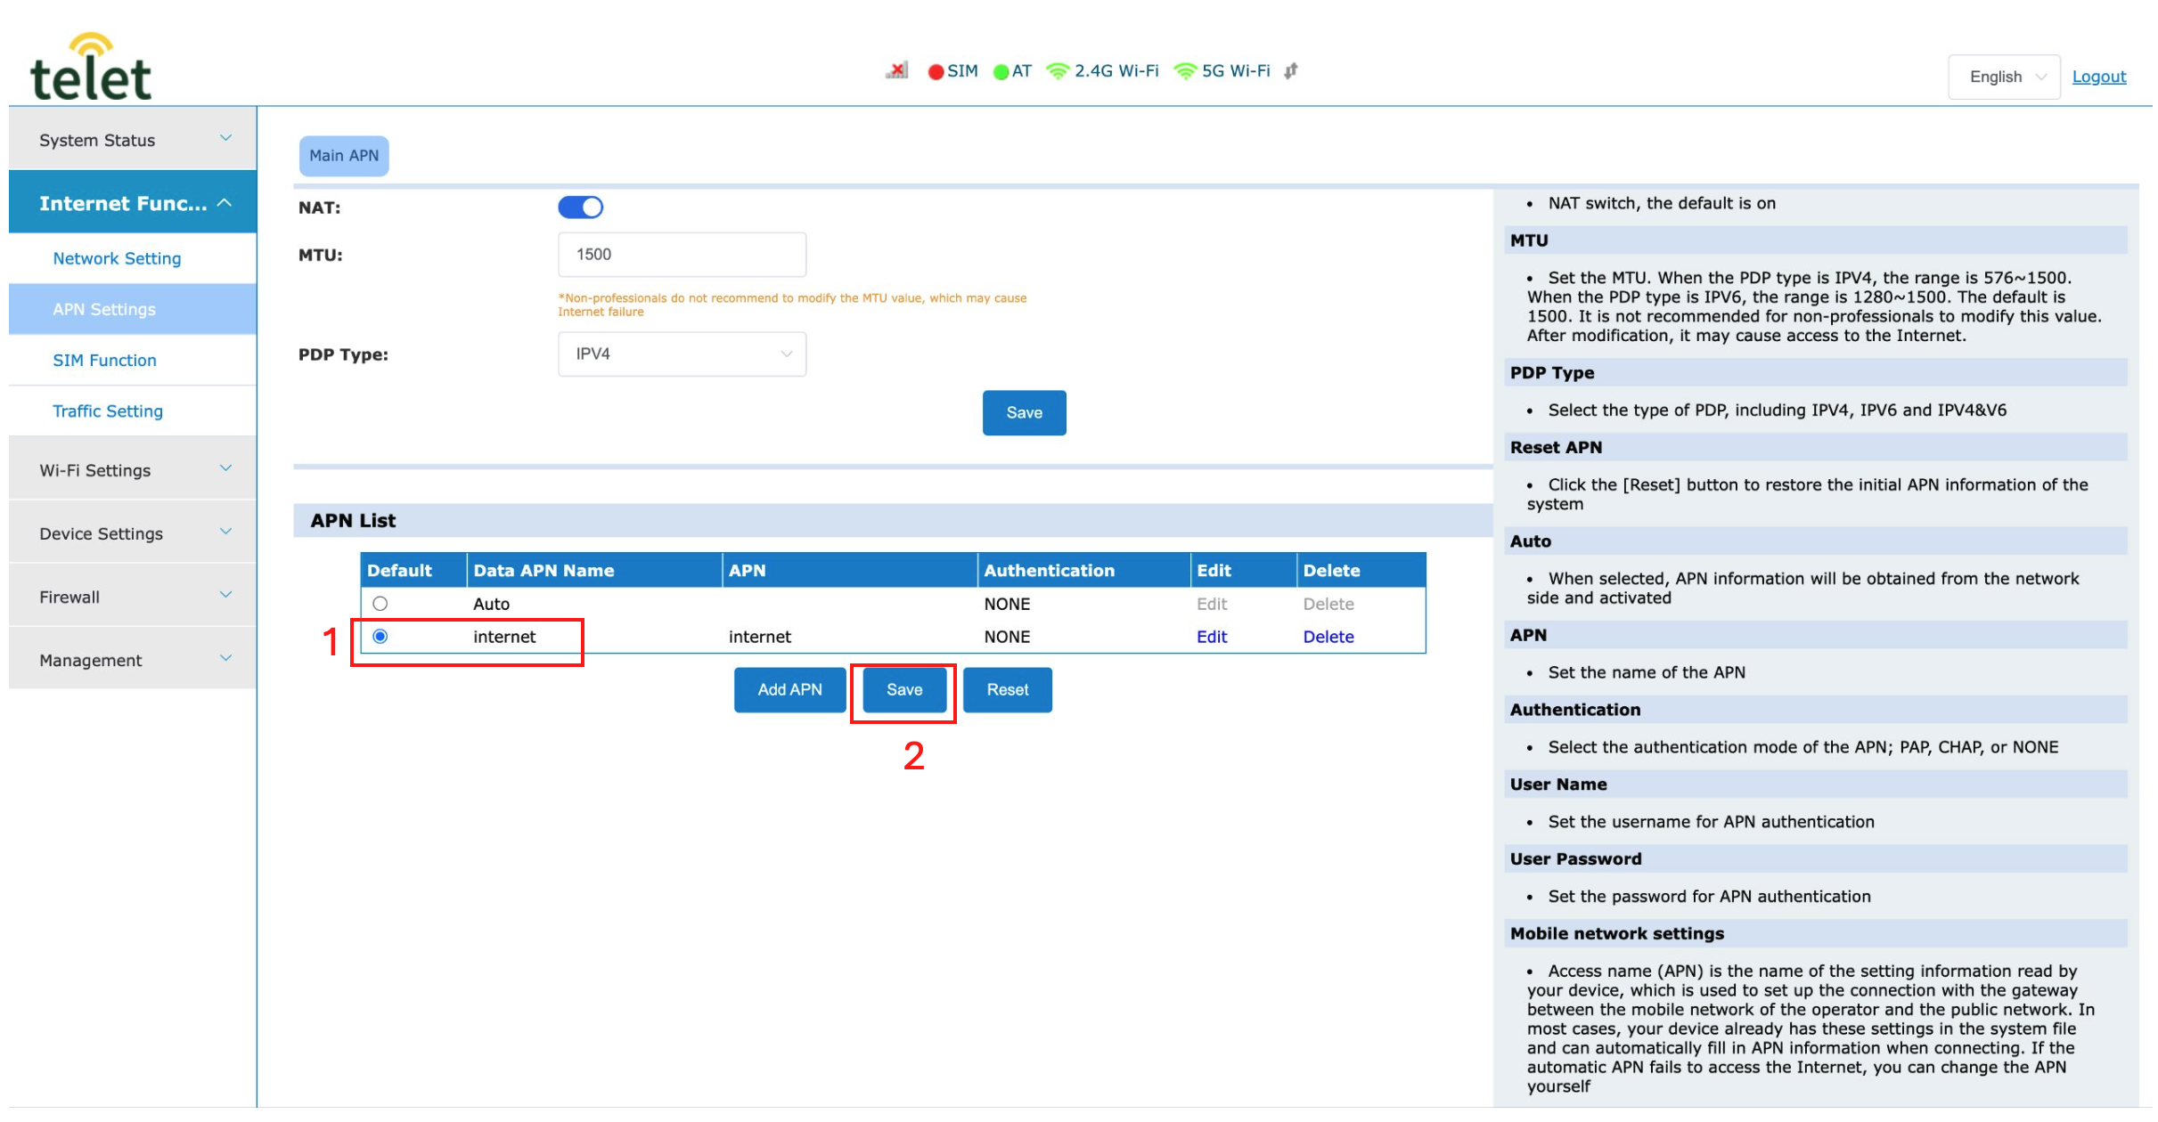Click the no-signal strength status icon
2158x1122 pixels.
point(897,70)
